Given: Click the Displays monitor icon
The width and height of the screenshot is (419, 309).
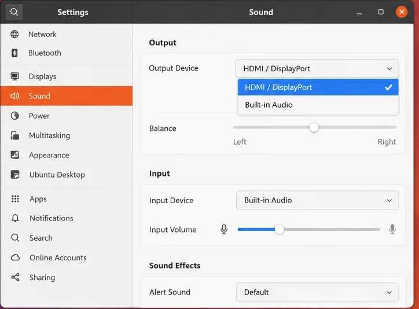Looking at the screenshot, I should [14, 76].
